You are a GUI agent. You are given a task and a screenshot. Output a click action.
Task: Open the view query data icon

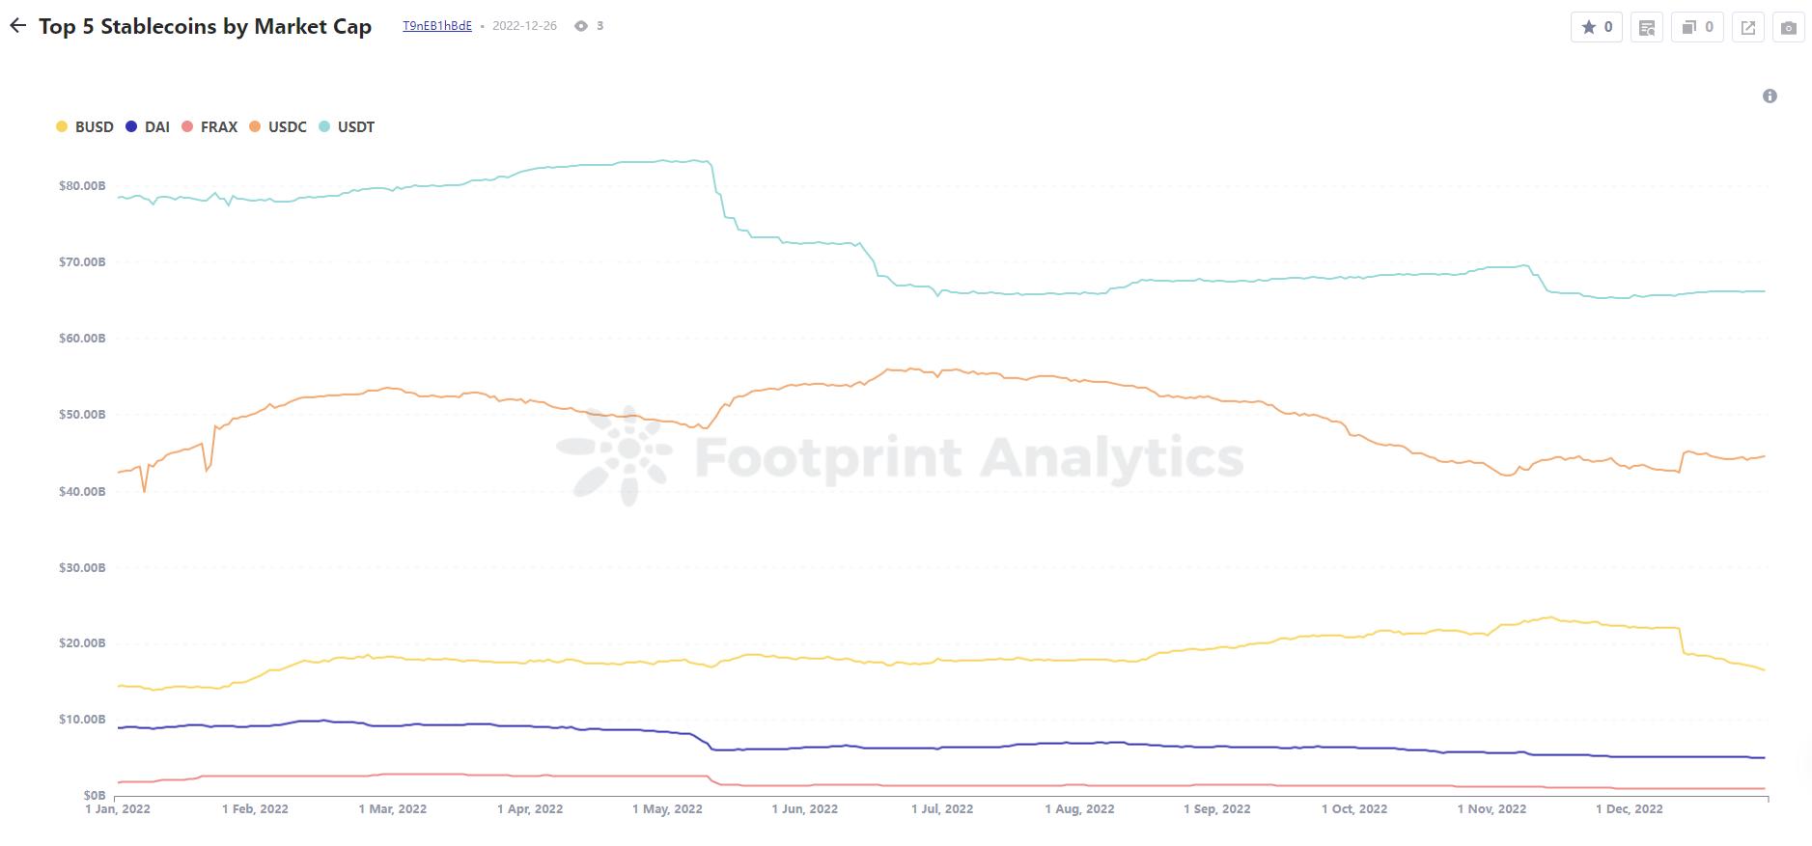pyautogui.click(x=1647, y=27)
